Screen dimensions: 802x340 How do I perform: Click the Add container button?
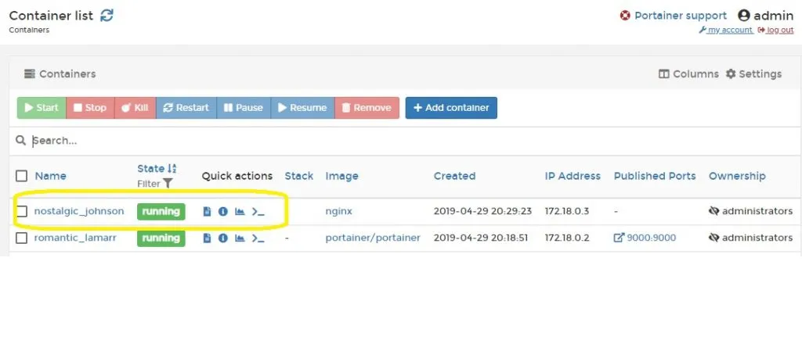(450, 108)
